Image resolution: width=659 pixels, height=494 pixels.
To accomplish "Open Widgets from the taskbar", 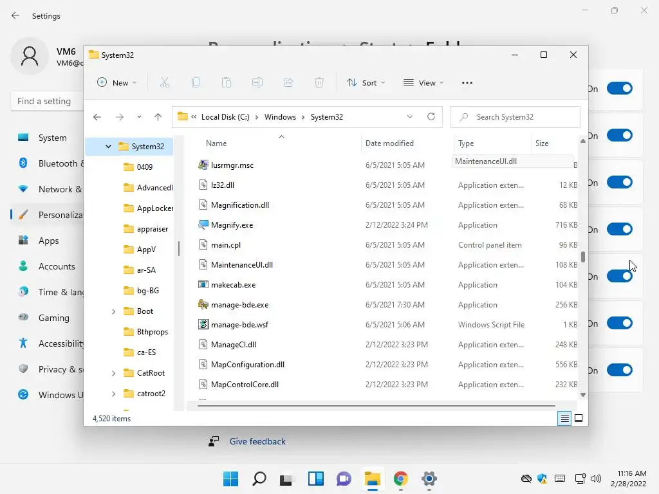I will [315, 479].
